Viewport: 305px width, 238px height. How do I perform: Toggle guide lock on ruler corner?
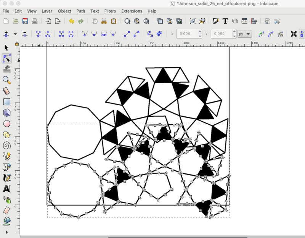click(x=17, y=44)
